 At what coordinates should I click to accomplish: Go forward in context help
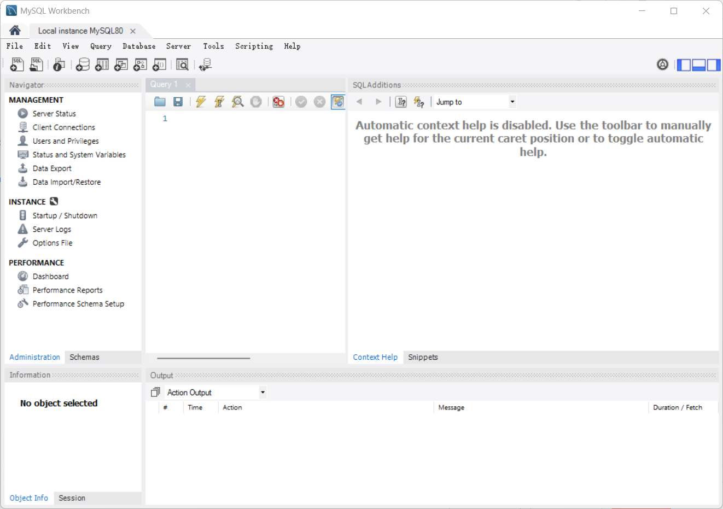[x=378, y=102]
